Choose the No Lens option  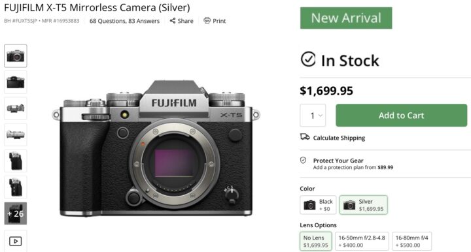316,241
